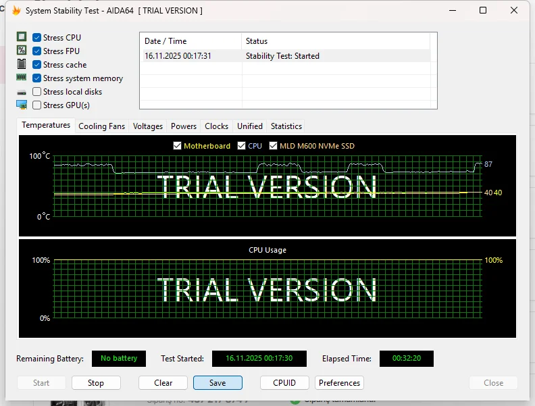
Task: Click the disk drive icon beside Stress local disks
Action: click(x=22, y=93)
